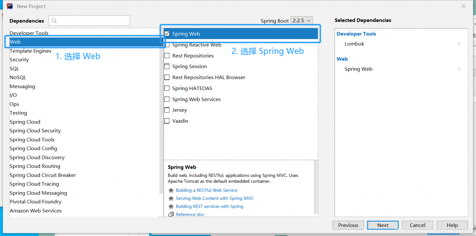Choose the Template Engines category
Image resolution: width=476 pixels, height=236 pixels.
pos(30,51)
